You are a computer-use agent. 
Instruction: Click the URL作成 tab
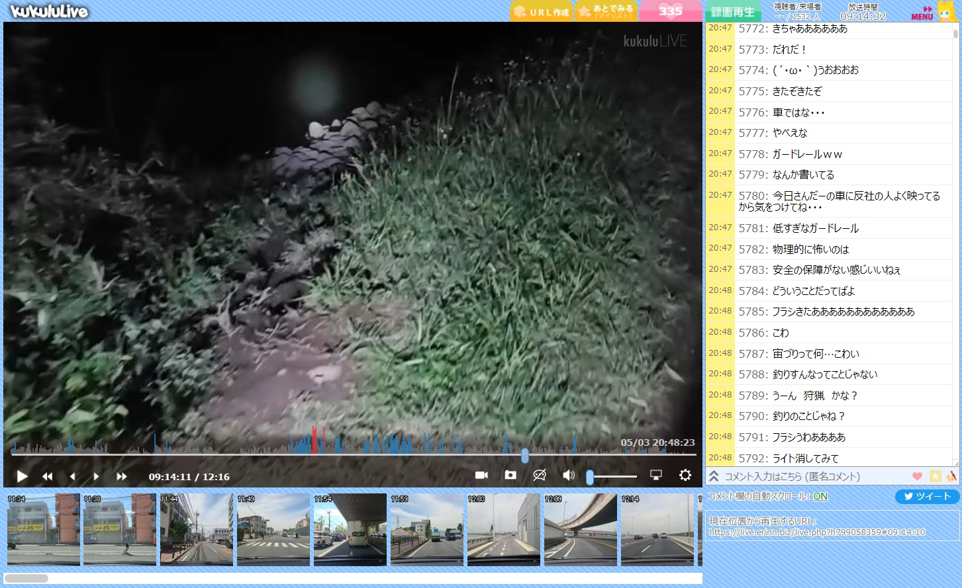[x=541, y=12]
